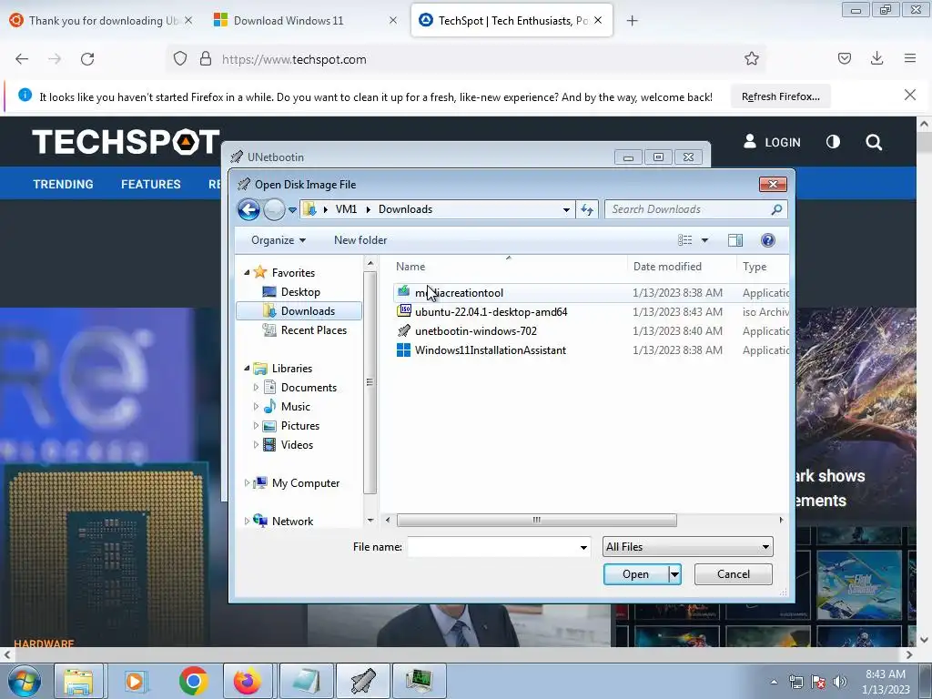Expand the address bar path dropdown
The width and height of the screenshot is (932, 699).
[x=566, y=209]
